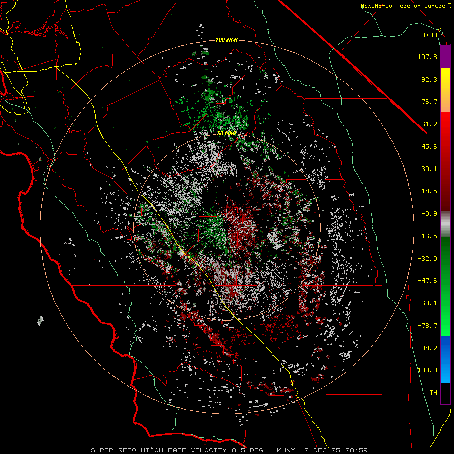Click the 50 NMI range ring label

[226, 134]
